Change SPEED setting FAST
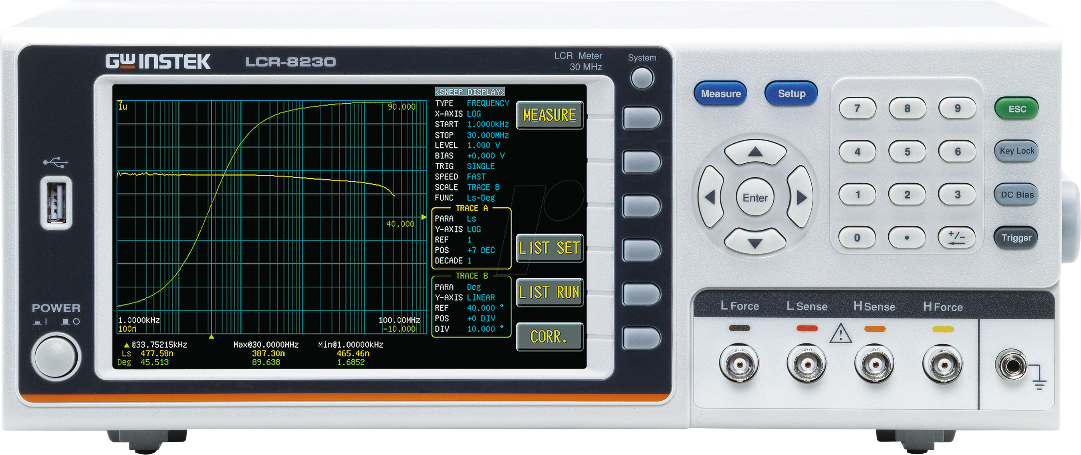The image size is (1081, 455). pyautogui.click(x=476, y=177)
